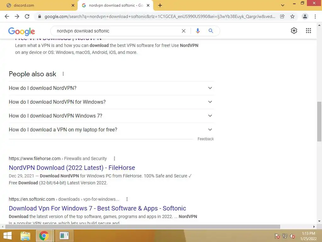Reload the Google search page
The width and height of the screenshot is (322, 242).
pos(27,16)
